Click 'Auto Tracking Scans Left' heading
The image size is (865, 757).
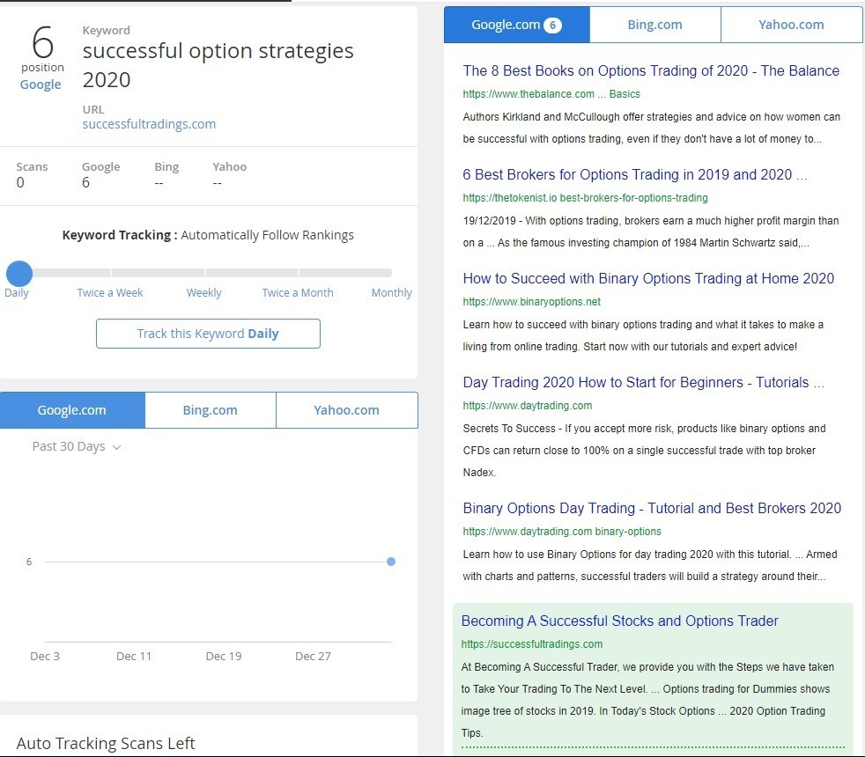click(x=106, y=743)
